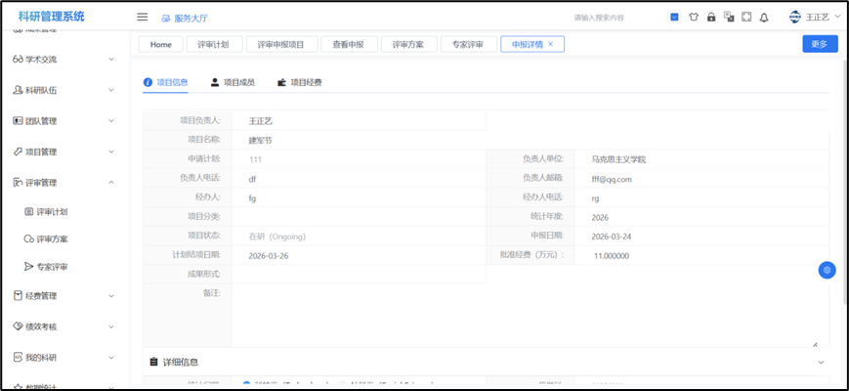Click the 更多 button

(x=819, y=44)
